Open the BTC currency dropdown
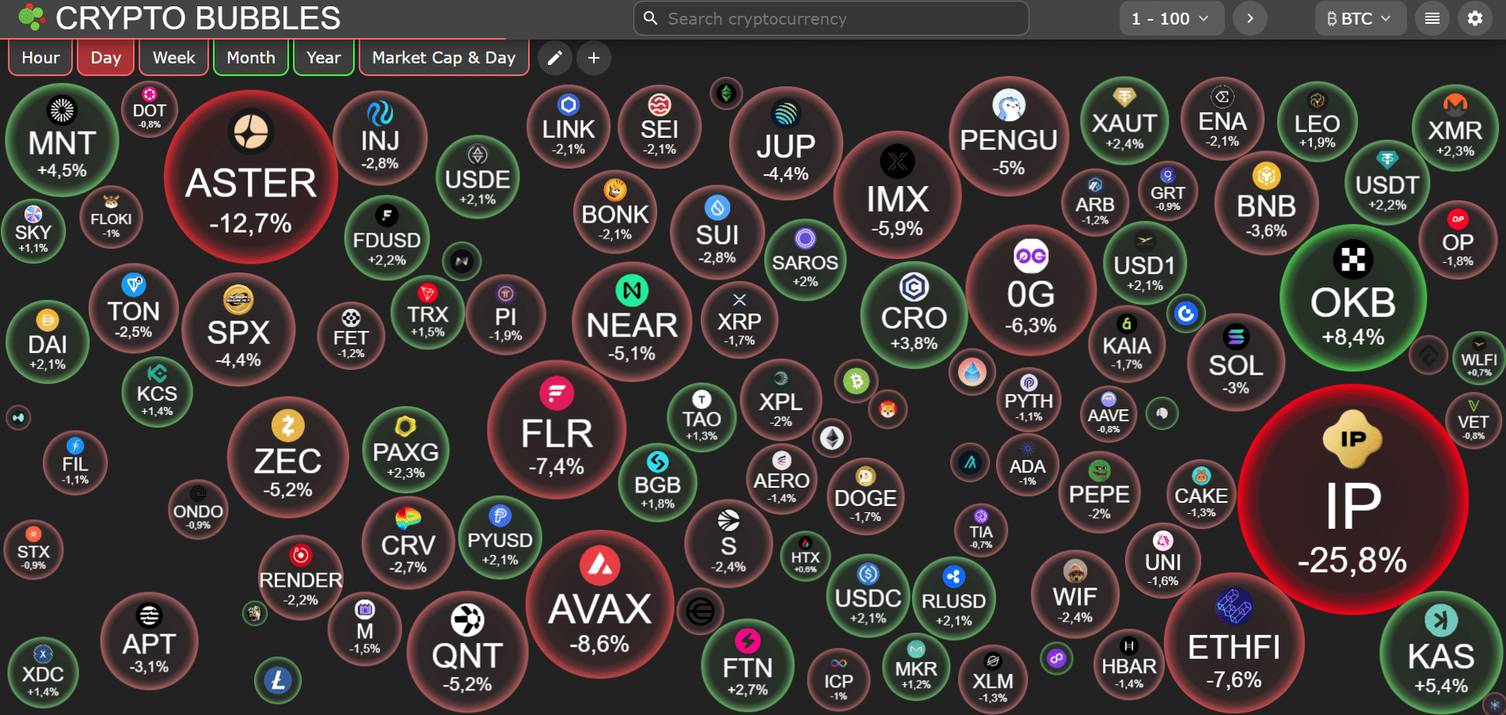1506x715 pixels. 1360,18
